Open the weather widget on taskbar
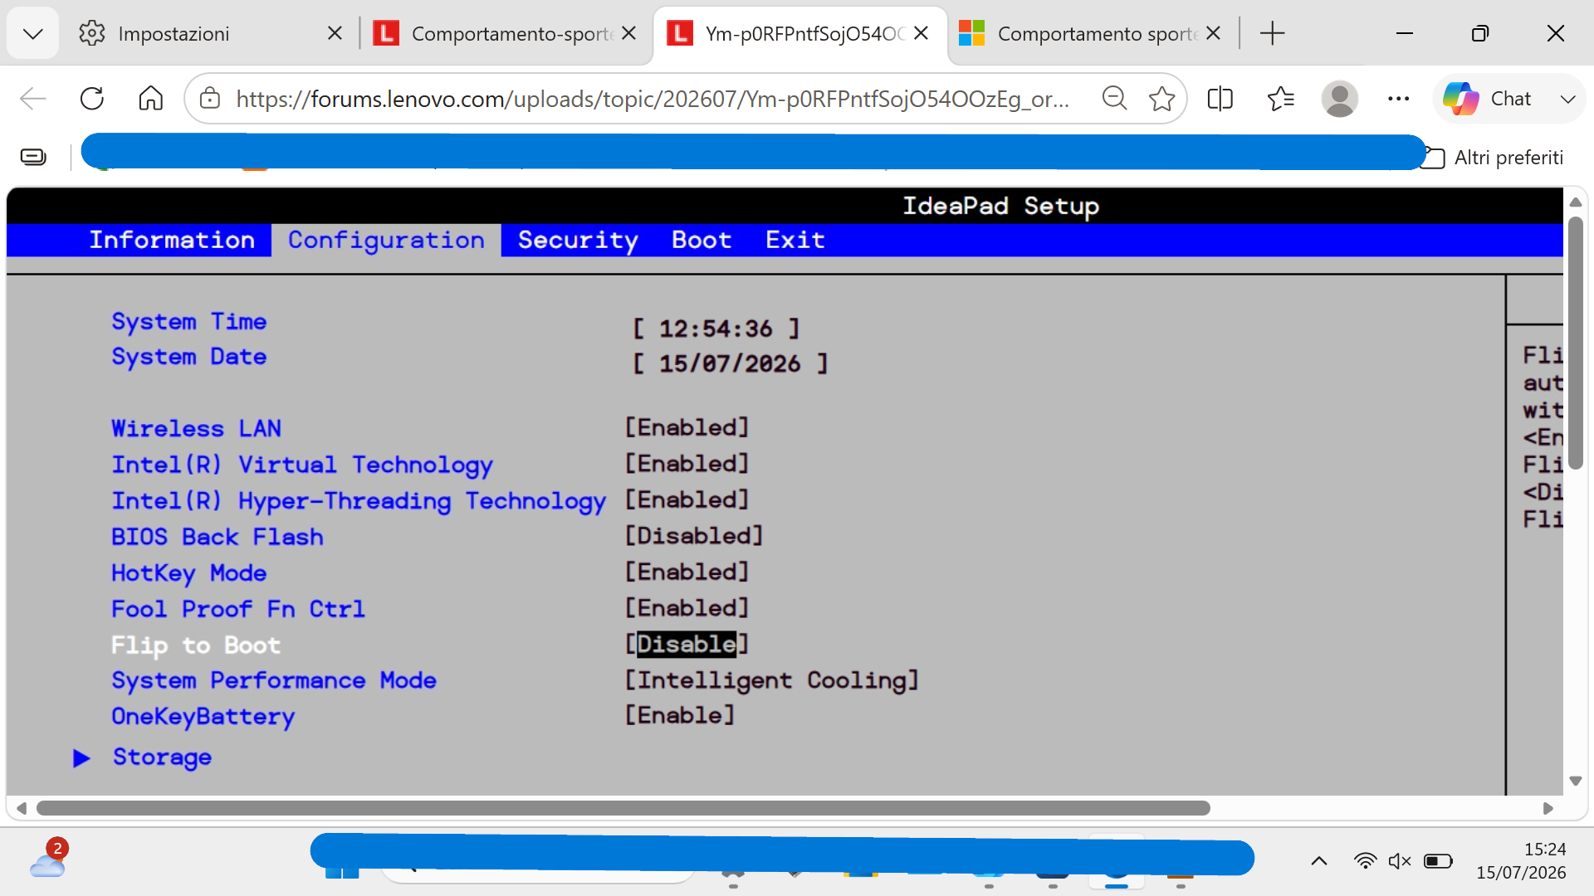 47,859
